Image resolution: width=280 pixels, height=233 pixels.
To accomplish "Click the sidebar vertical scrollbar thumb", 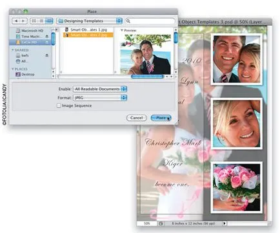I will 53,39.
